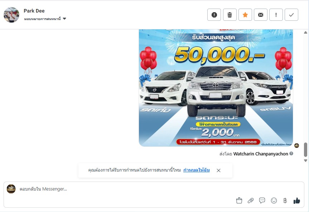The image size is (309, 212).
Task: Open the emoji picker smiley icon
Action: 274,201
